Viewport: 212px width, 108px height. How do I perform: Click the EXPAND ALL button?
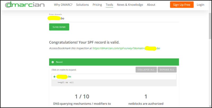[167, 70]
